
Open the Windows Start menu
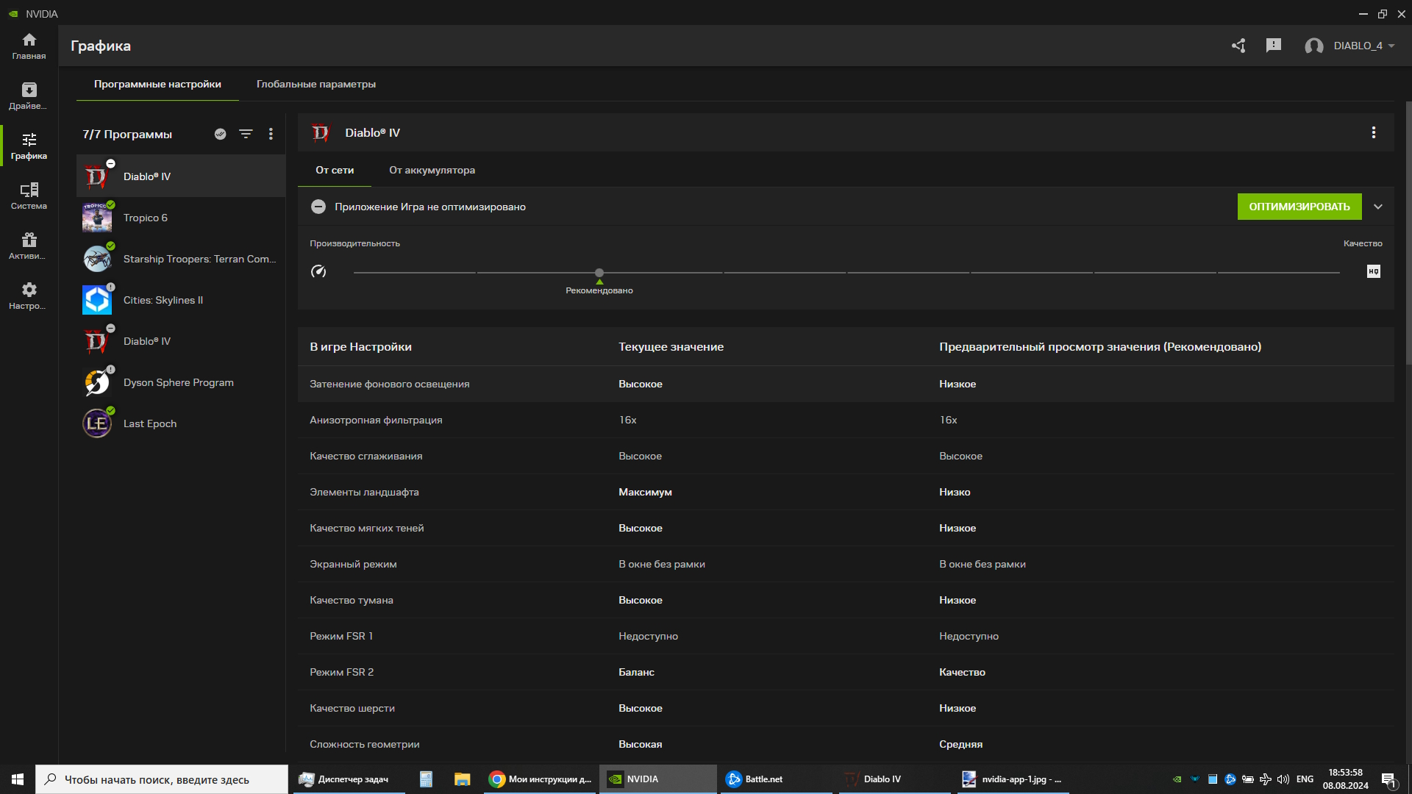(18, 779)
